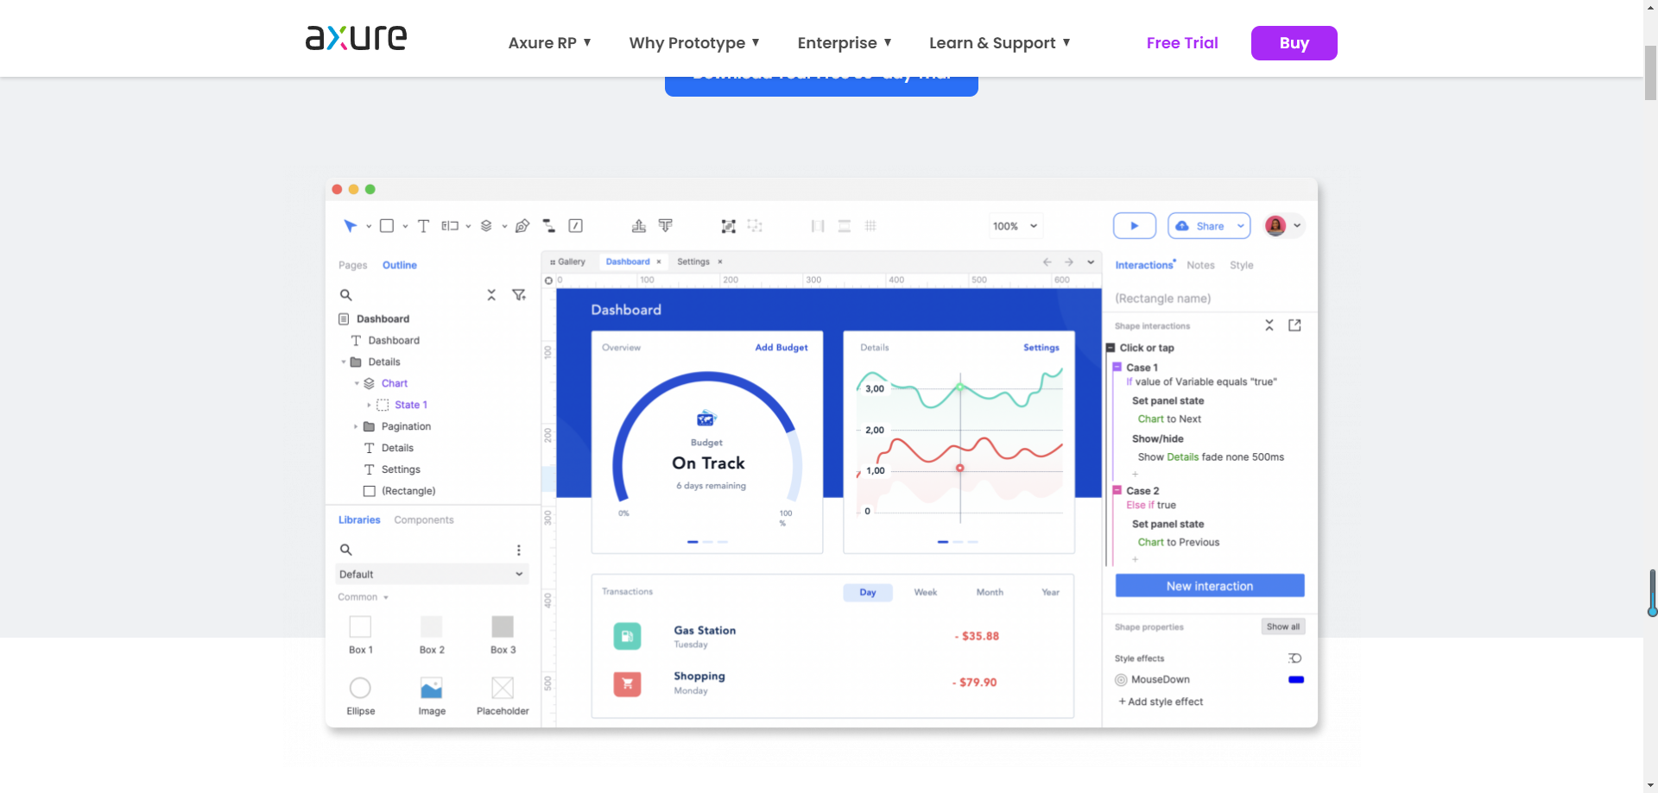This screenshot has width=1658, height=793.
Task: Select the Year period toggle
Action: pos(1050,592)
